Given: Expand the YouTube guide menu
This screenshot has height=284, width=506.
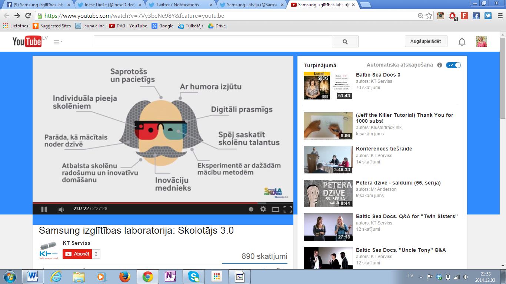Looking at the screenshot, I should [57, 42].
